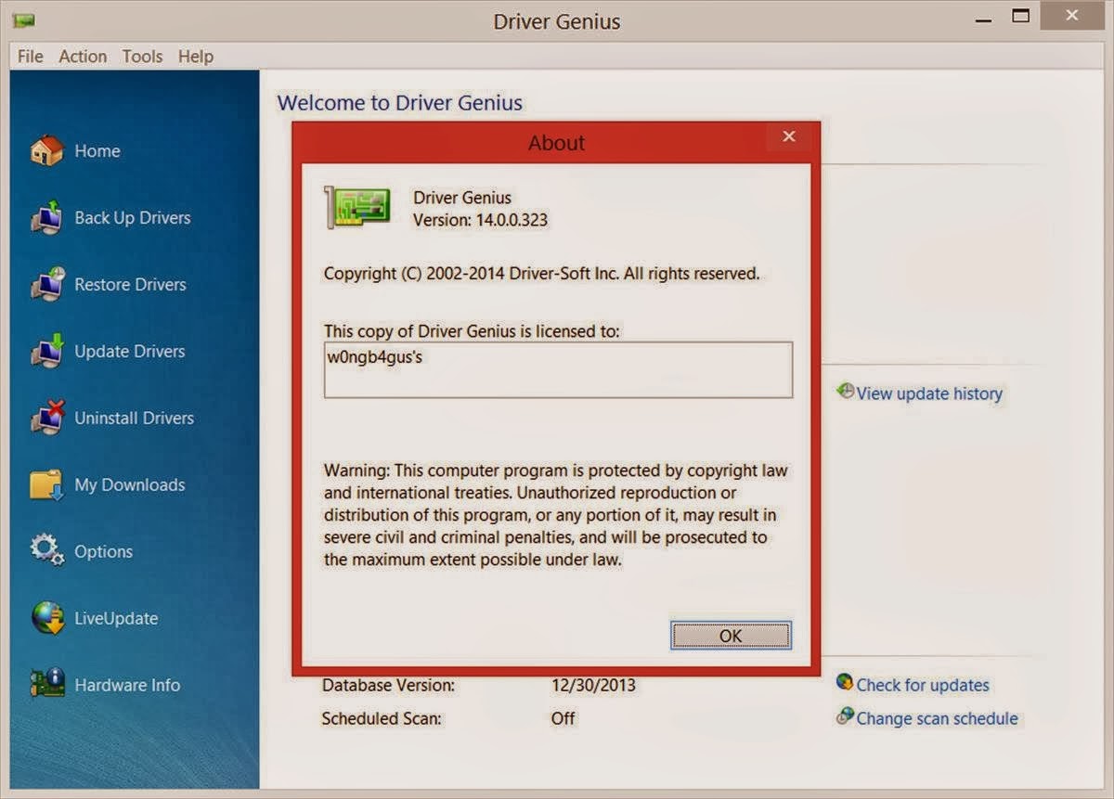Open the Tools menu

(x=142, y=57)
